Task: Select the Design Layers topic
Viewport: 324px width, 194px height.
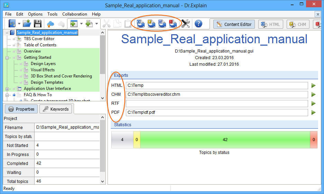Action: (x=43, y=64)
